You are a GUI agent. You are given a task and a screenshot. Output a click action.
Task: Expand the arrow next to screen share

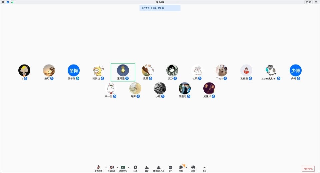coord(129,167)
